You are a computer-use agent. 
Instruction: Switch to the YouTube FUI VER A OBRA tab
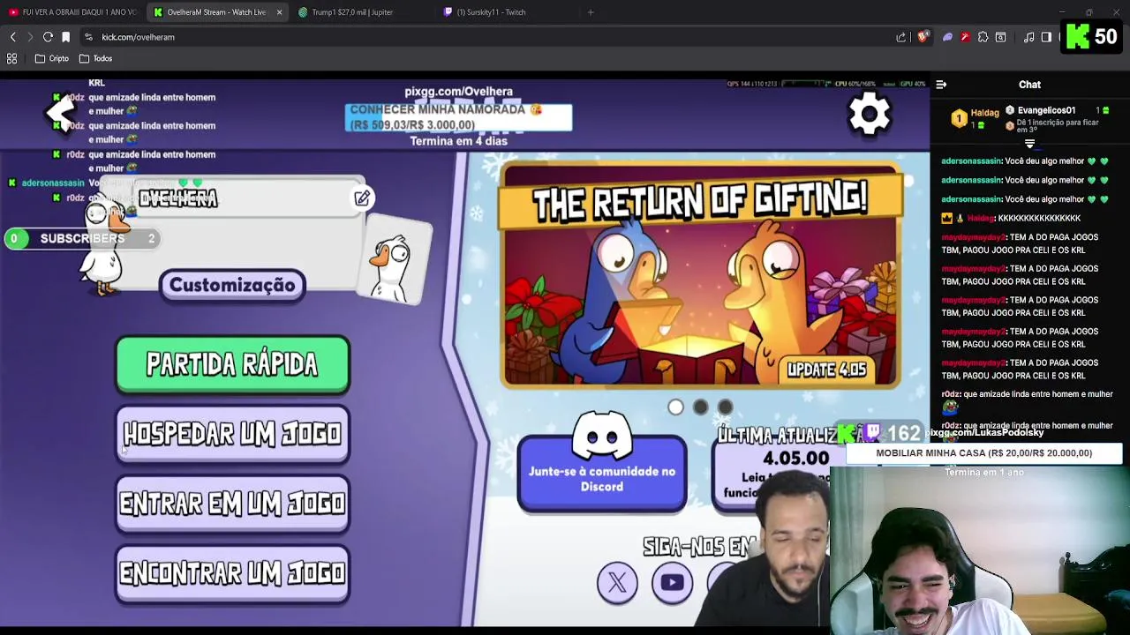72,12
